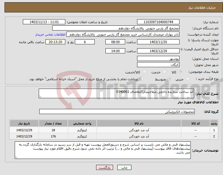Click the delivery province field بوشهر
This screenshot has width=223, height=175.
click(158, 58)
